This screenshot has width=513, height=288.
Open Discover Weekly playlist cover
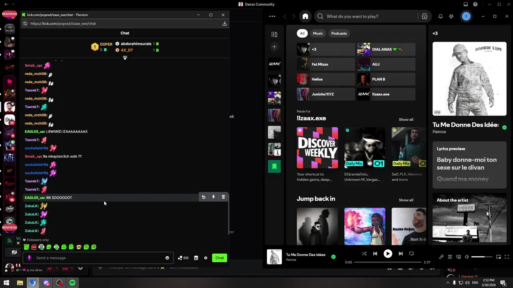click(317, 148)
